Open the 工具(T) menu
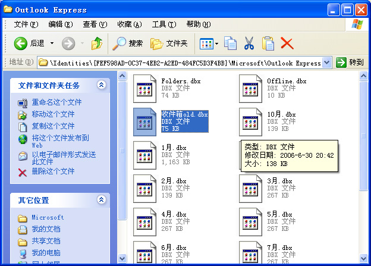This screenshot has width=371, height=266. [163, 24]
